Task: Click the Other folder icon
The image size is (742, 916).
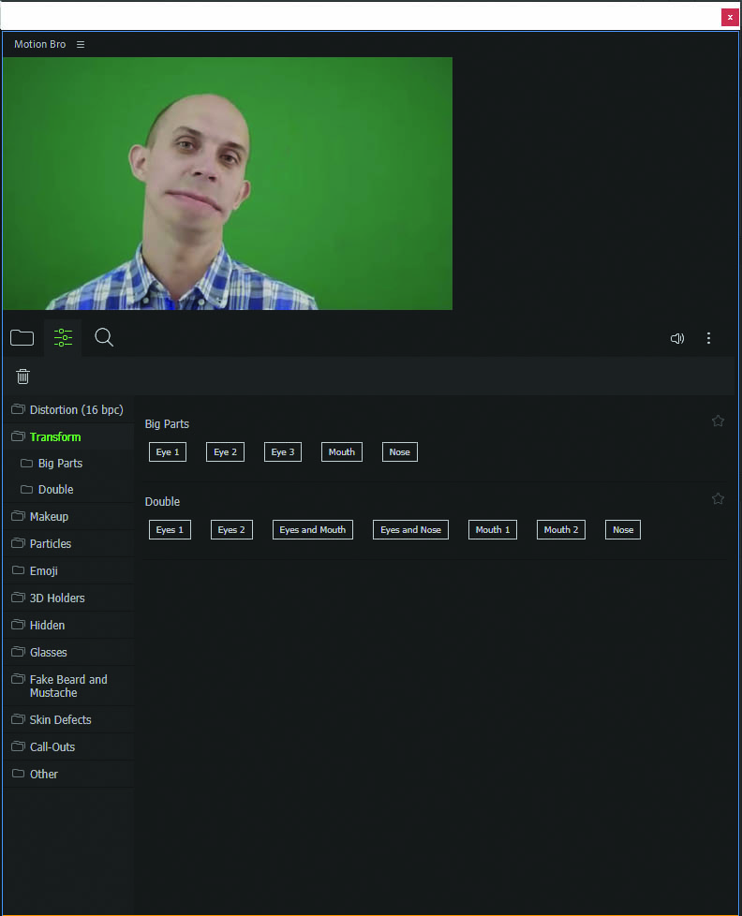Action: tap(18, 773)
